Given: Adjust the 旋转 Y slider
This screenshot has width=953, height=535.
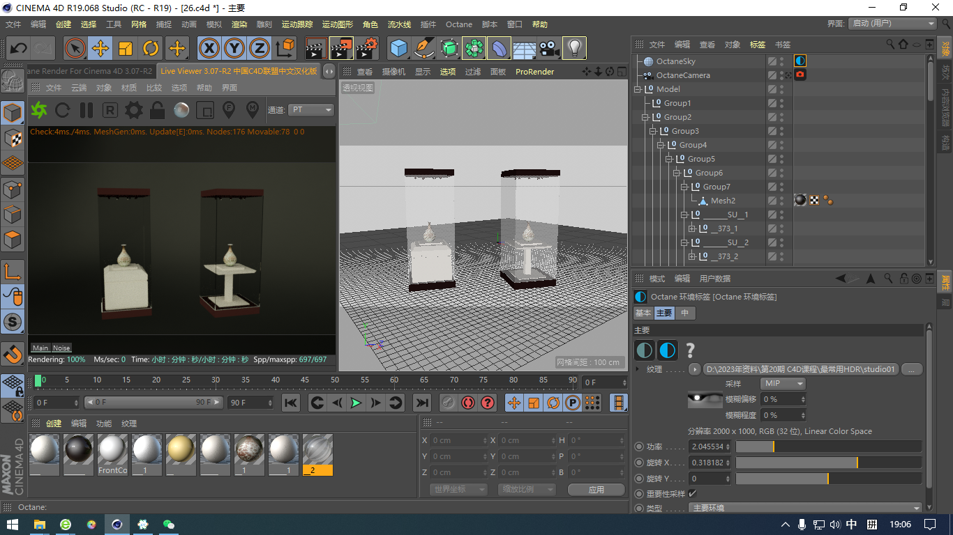Looking at the screenshot, I should tap(829, 479).
